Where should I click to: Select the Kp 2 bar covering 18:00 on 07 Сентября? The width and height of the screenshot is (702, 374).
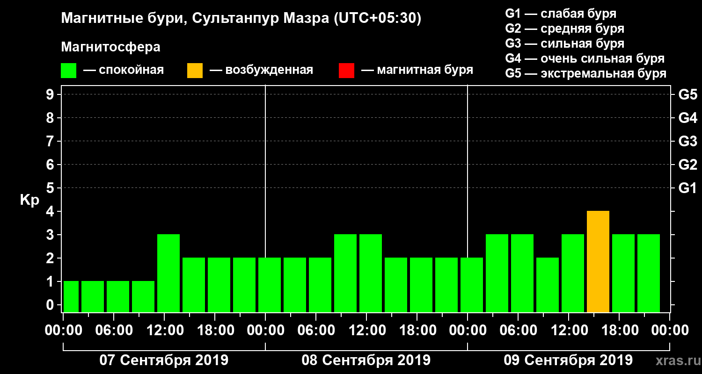coord(219,285)
